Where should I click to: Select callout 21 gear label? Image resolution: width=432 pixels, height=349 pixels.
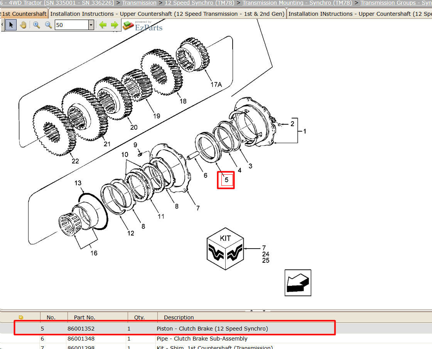click(x=107, y=144)
